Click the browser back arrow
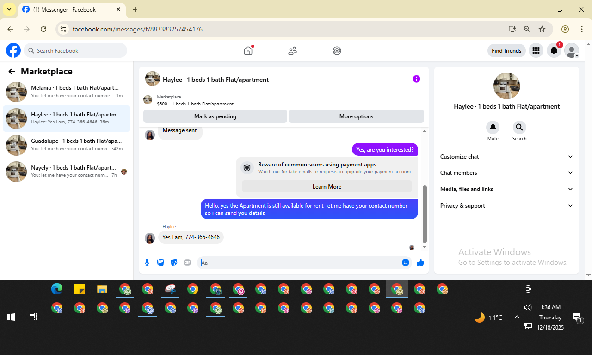The width and height of the screenshot is (592, 355). coord(10,29)
